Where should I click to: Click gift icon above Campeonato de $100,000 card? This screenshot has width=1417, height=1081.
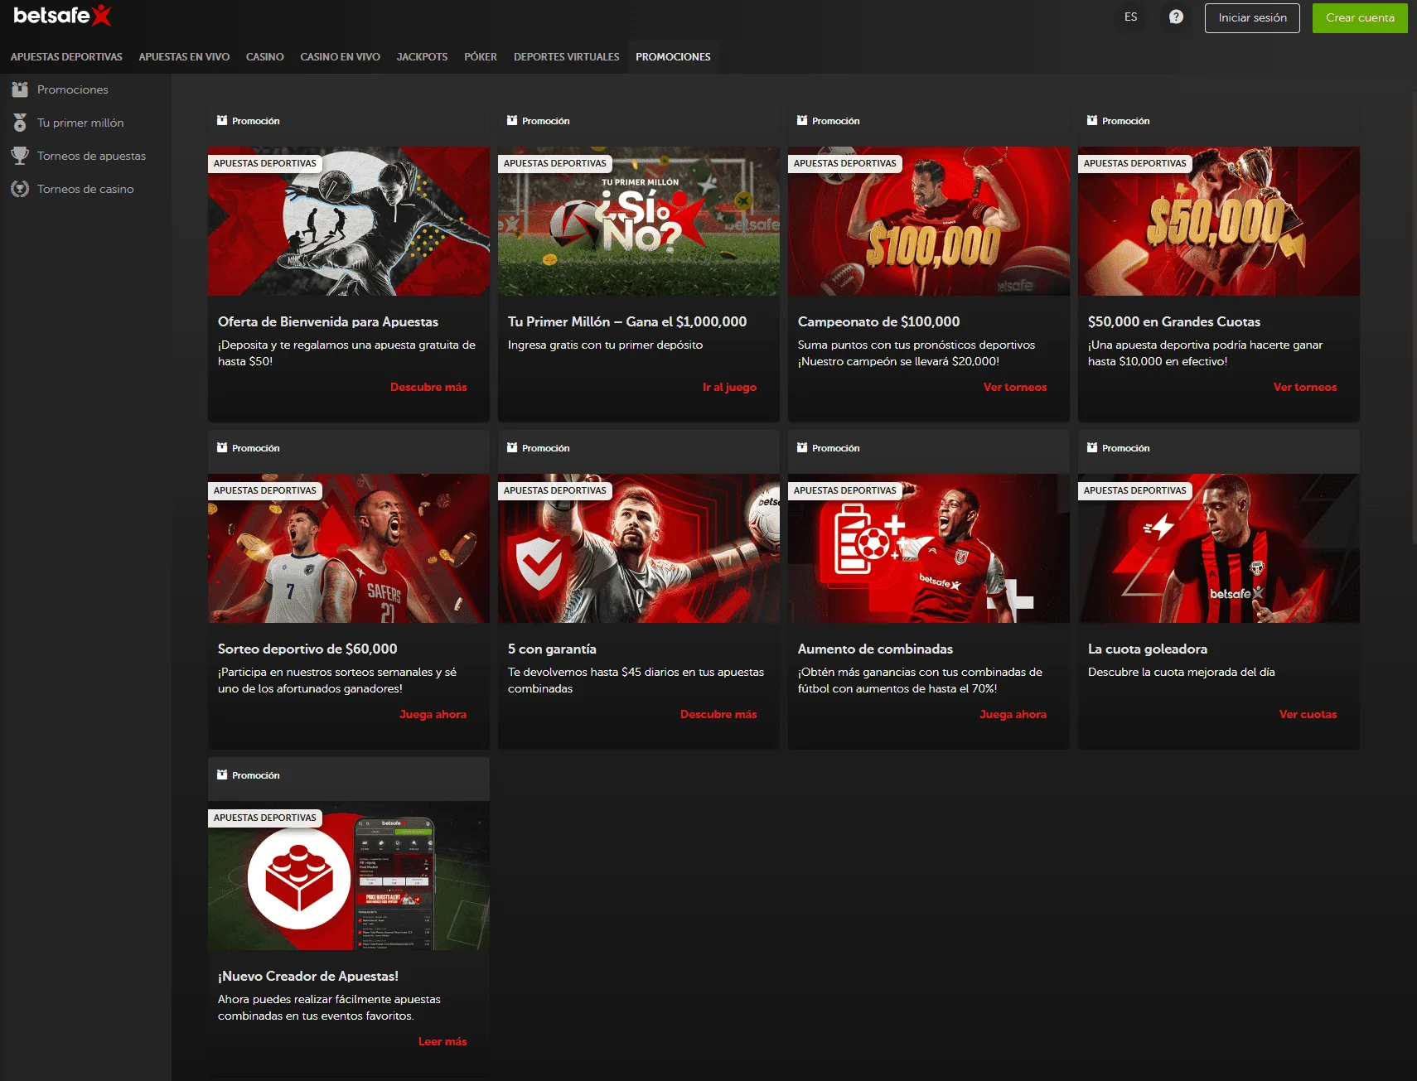802,121
